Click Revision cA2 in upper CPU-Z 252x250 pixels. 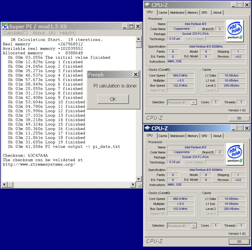coord(238,57)
